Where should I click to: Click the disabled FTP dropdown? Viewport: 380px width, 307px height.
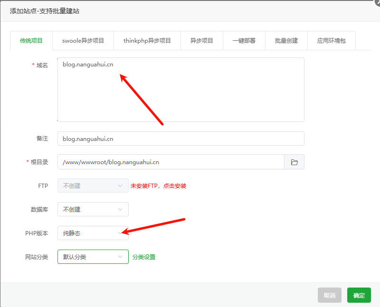93,186
